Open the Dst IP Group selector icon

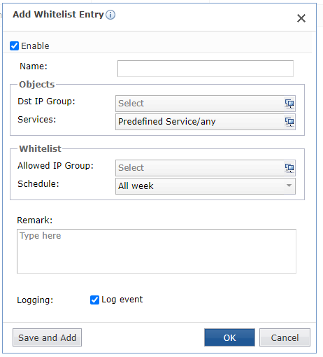click(x=289, y=104)
